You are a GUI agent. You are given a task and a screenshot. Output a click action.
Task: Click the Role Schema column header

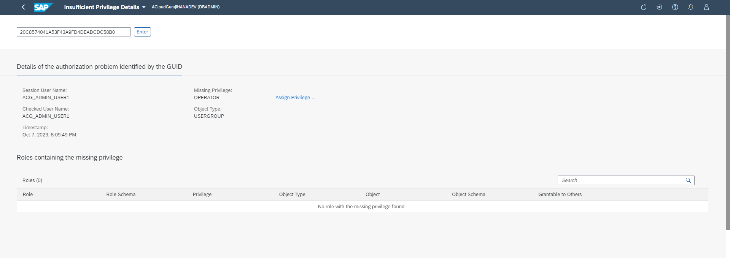click(x=121, y=195)
